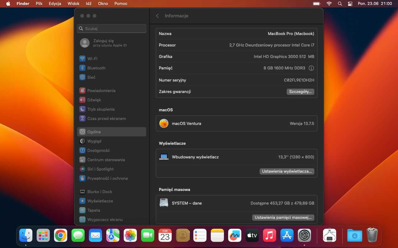Click the Szukaj search field
Viewport: 398px width, 248px height.
pos(112,29)
